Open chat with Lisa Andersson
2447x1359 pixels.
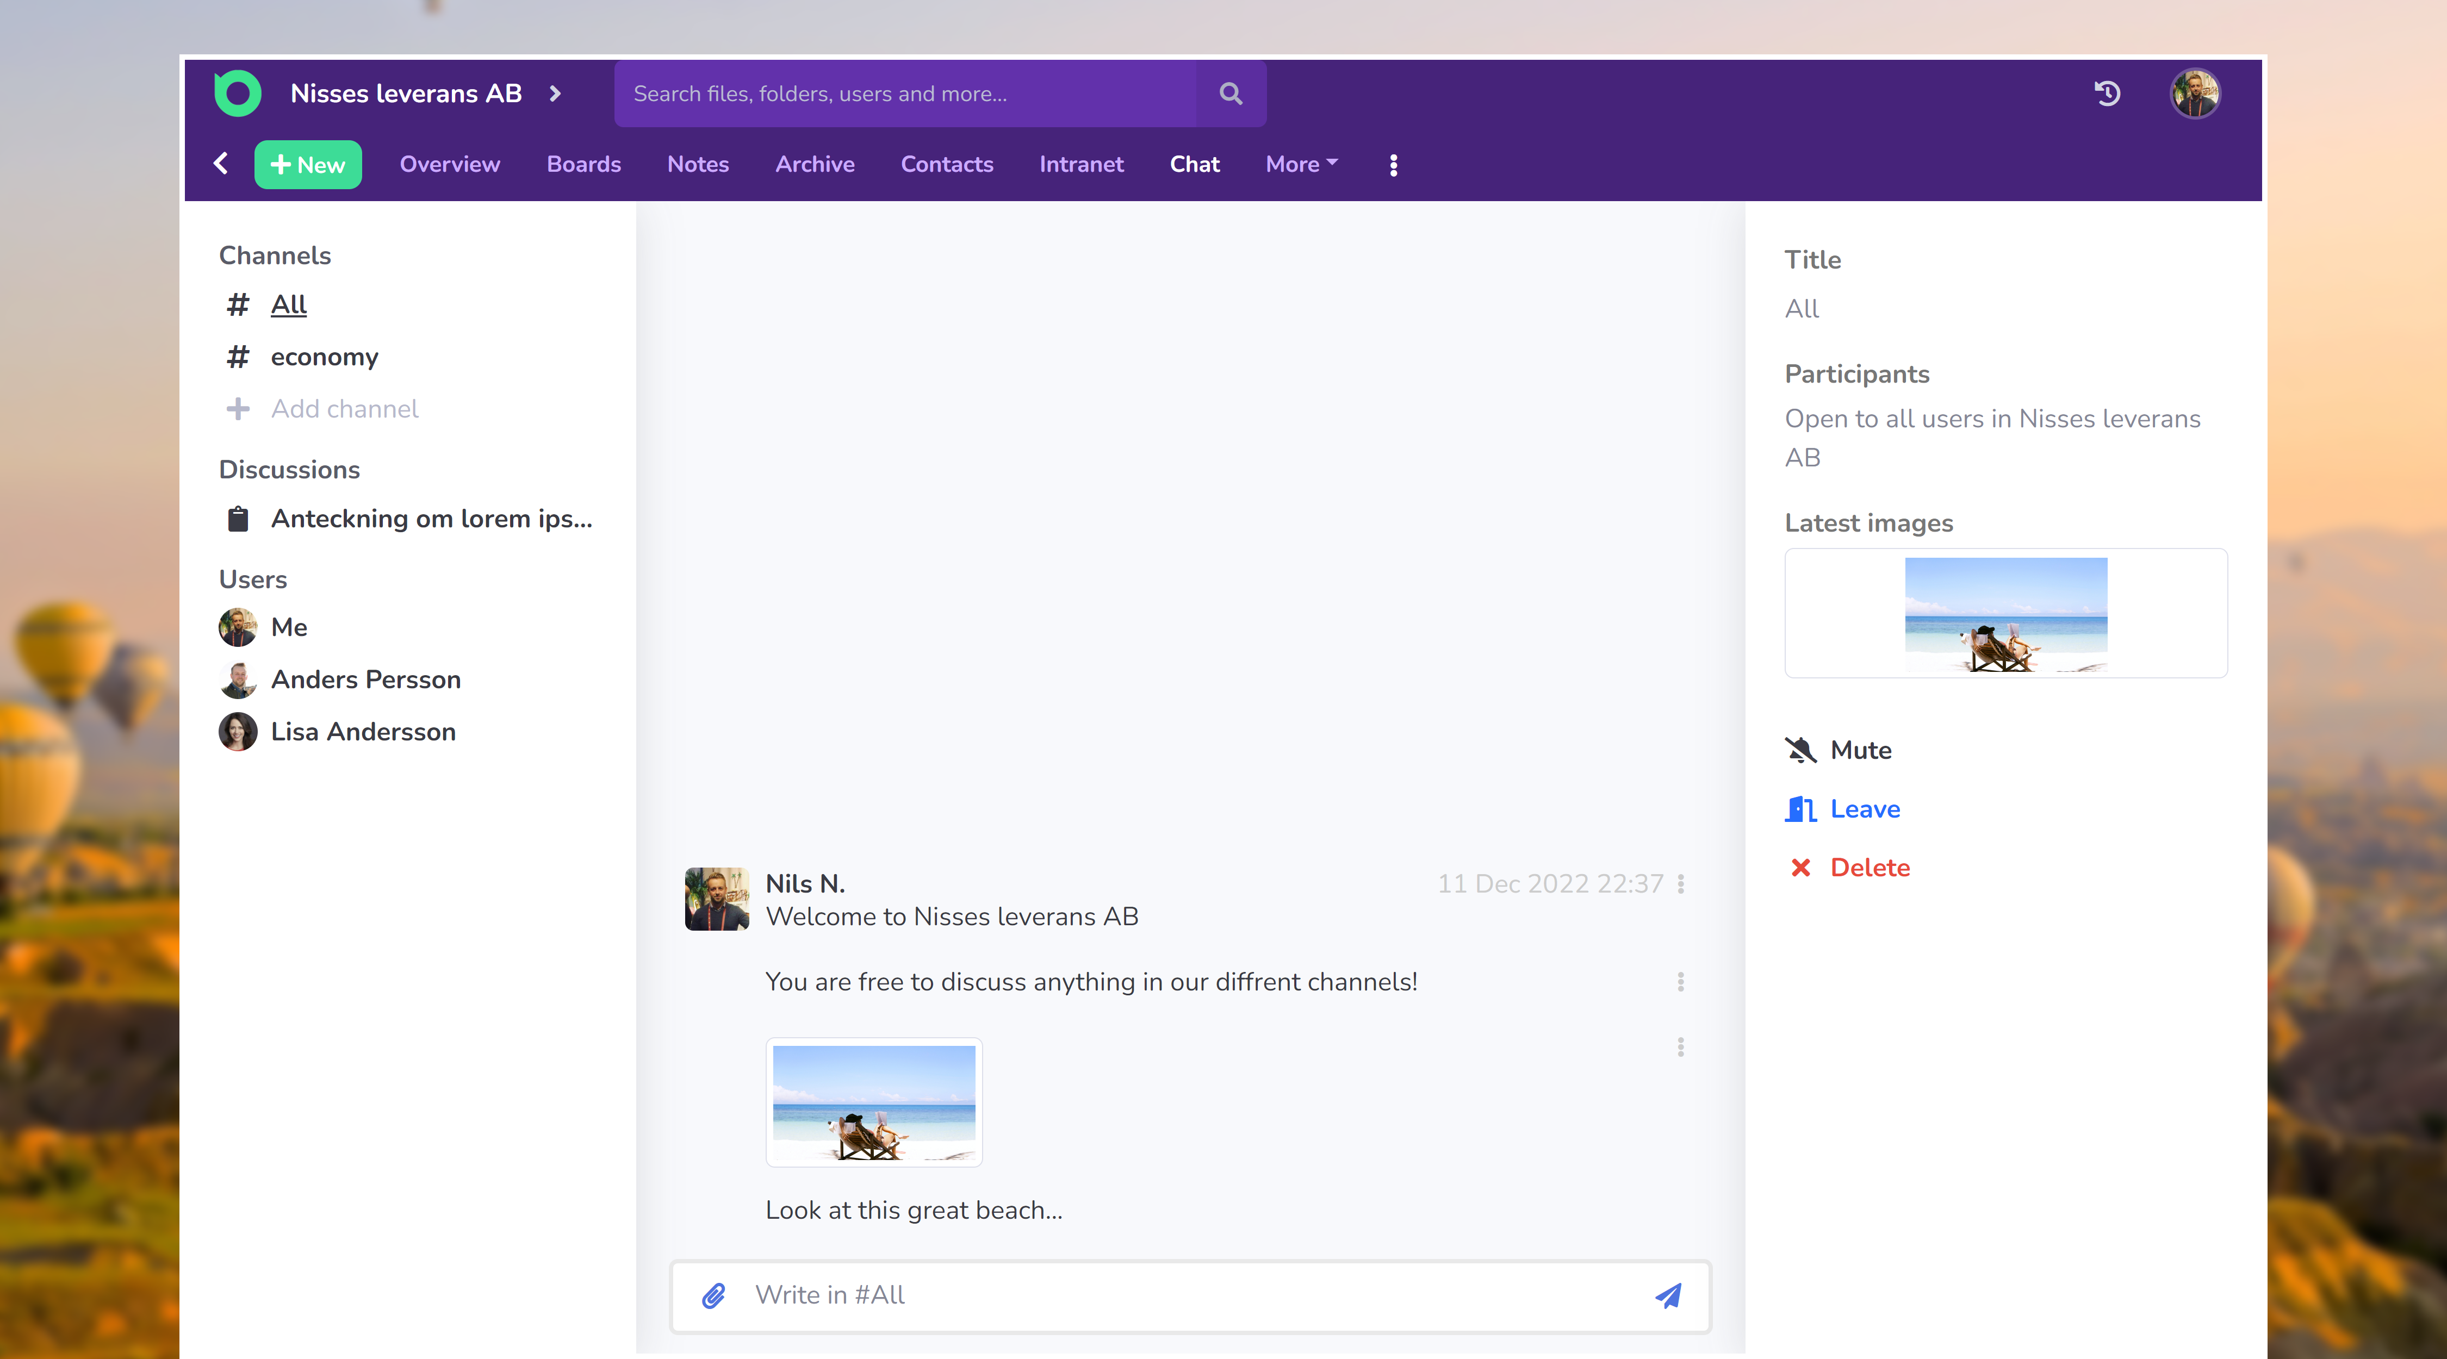point(363,731)
